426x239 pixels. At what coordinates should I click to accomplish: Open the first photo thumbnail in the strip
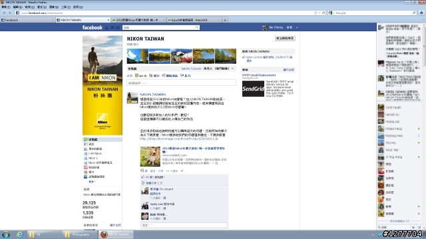coord(138,56)
